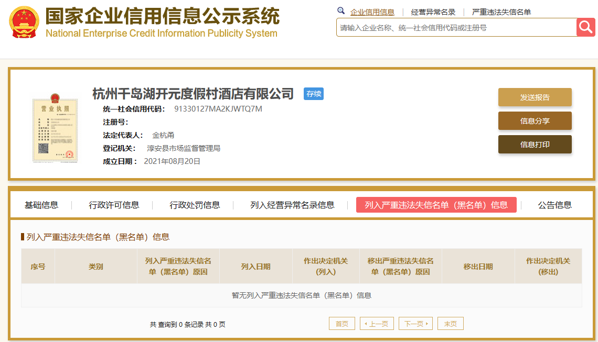Click the 统一社会信用代码 label
598x342 pixels.
coord(134,109)
